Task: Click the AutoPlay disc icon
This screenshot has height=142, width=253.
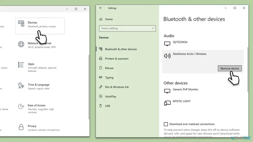Action: click(x=101, y=96)
